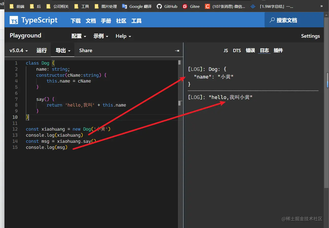The width and height of the screenshot is (329, 228).
Task: Click the 'this.name = cName' code line
Action: [x=69, y=81]
